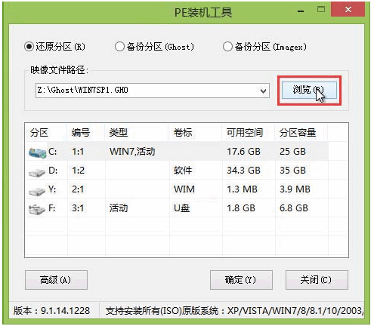Select 还原分区 (R) radio option
The height and width of the screenshot is (326, 374).
pyautogui.click(x=29, y=47)
